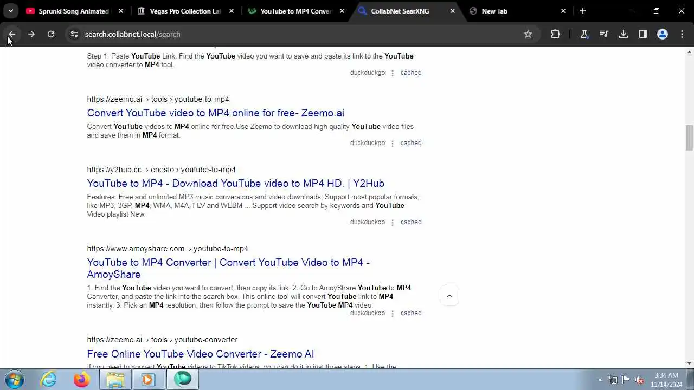Open options dots in topmost result footer
The image size is (694, 390).
click(393, 73)
